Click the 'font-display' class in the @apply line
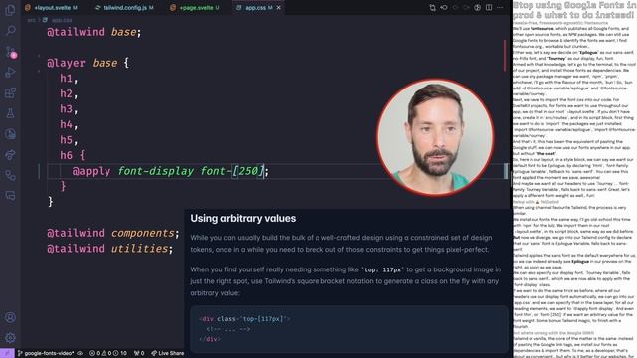 [x=156, y=171]
